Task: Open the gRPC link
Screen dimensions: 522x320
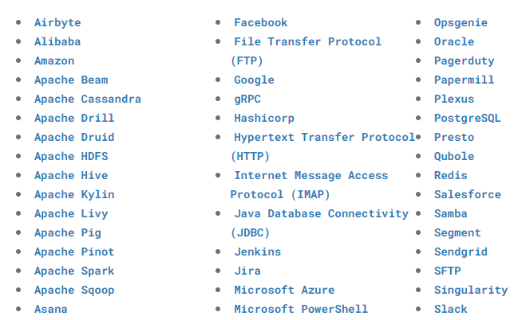Action: (247, 99)
